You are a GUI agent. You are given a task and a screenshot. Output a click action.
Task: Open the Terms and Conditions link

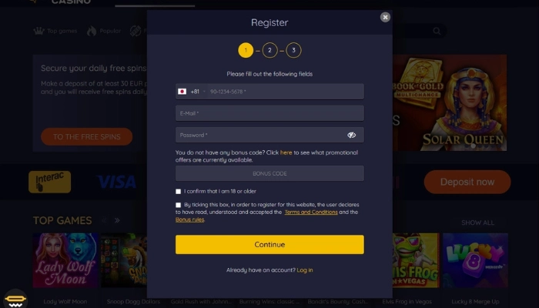point(311,212)
